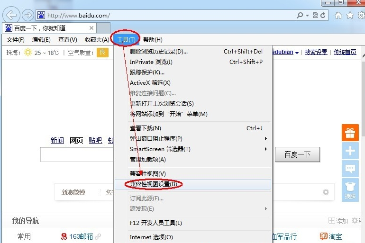
Task: Choose ActiveX 筛选(X) menu item
Action: [x=193, y=83]
